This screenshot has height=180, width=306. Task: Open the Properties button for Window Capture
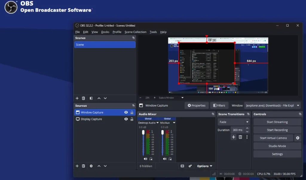(197, 105)
